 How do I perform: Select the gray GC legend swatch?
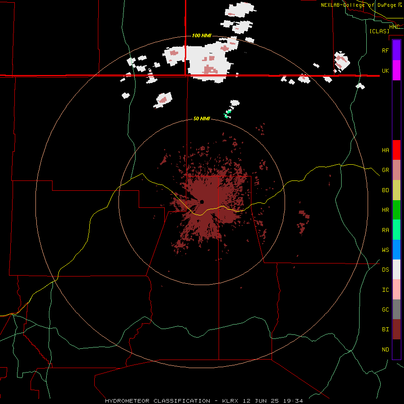396,309
